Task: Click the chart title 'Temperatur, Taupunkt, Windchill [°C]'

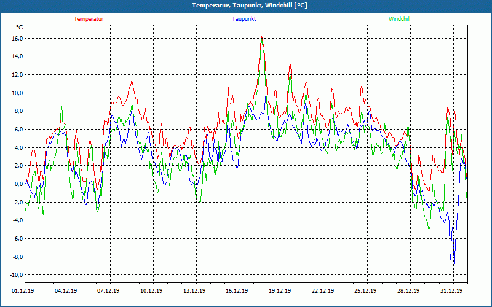Action: (250, 6)
